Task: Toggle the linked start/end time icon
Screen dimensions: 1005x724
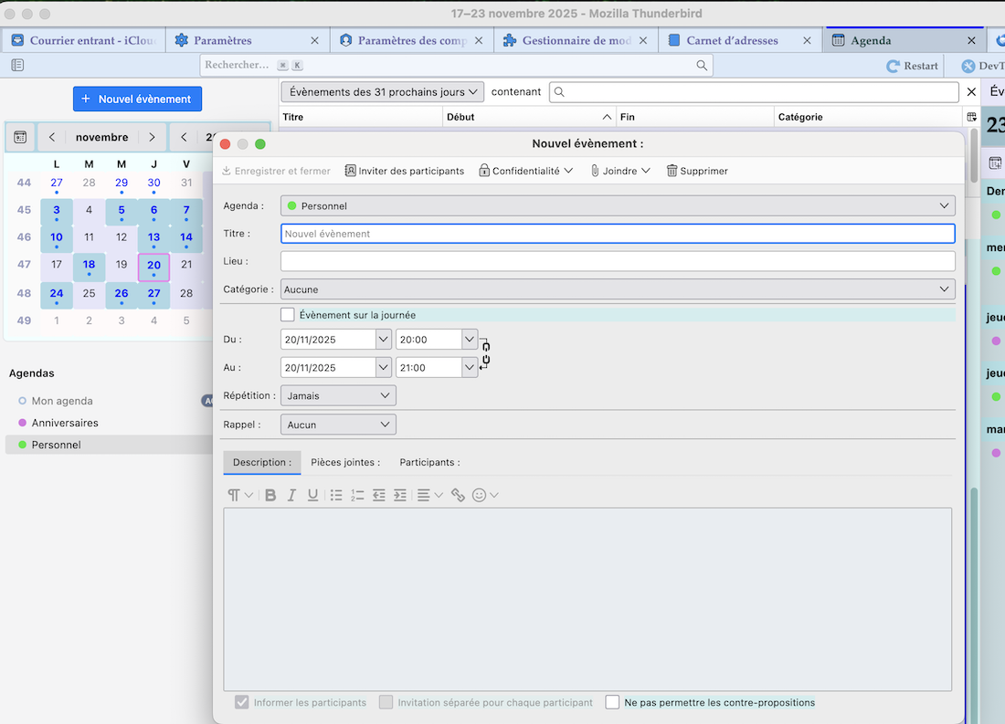Action: (485, 353)
